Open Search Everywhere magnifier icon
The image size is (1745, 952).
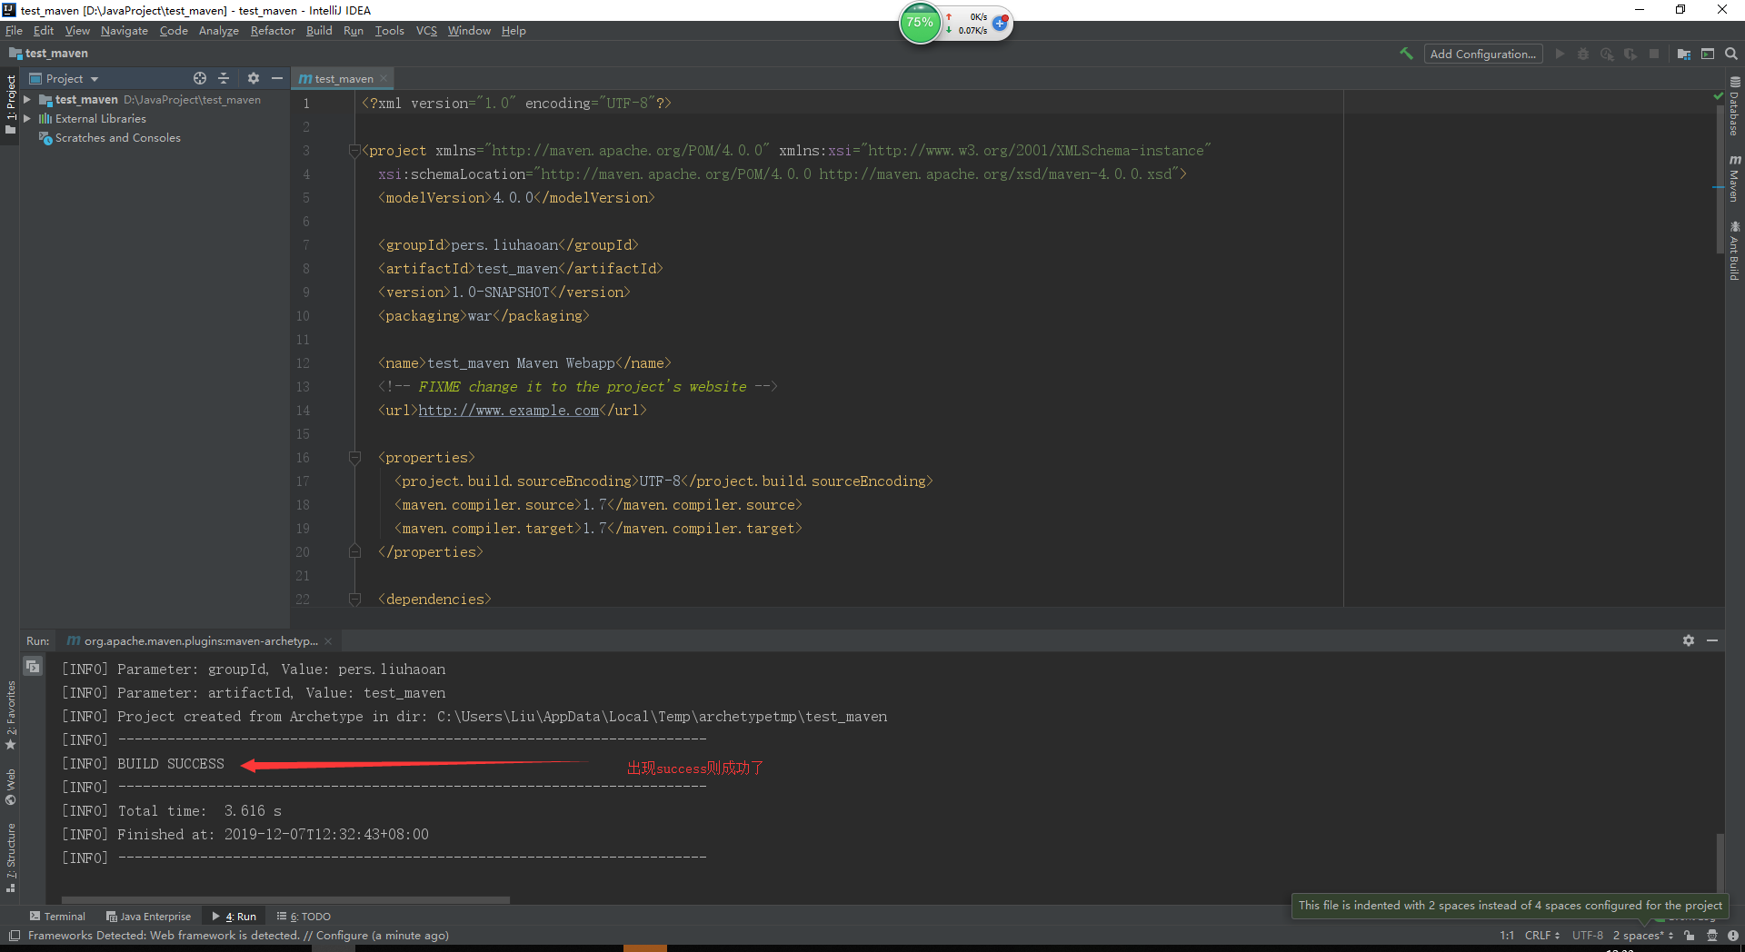click(1731, 54)
